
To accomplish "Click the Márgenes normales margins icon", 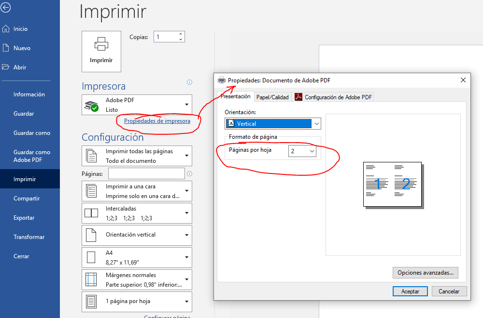I will click(91, 279).
